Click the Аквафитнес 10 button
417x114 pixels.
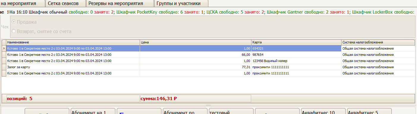coord(323,111)
